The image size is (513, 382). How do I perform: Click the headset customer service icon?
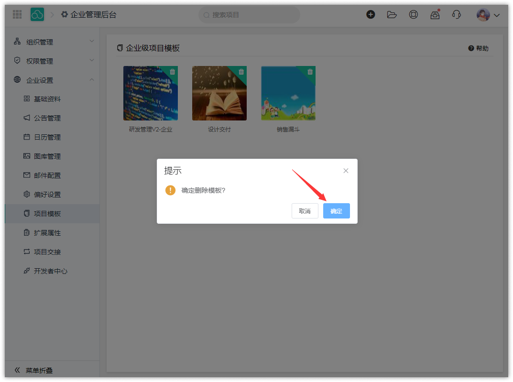click(456, 15)
